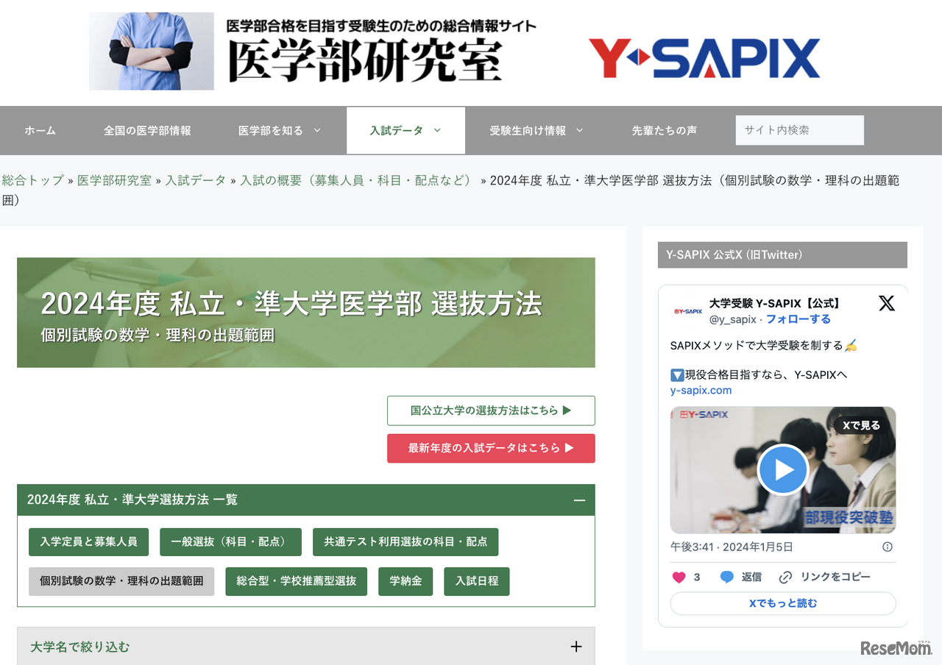Click the リンクをコピー link icon
The height and width of the screenshot is (665, 942).
(x=786, y=577)
